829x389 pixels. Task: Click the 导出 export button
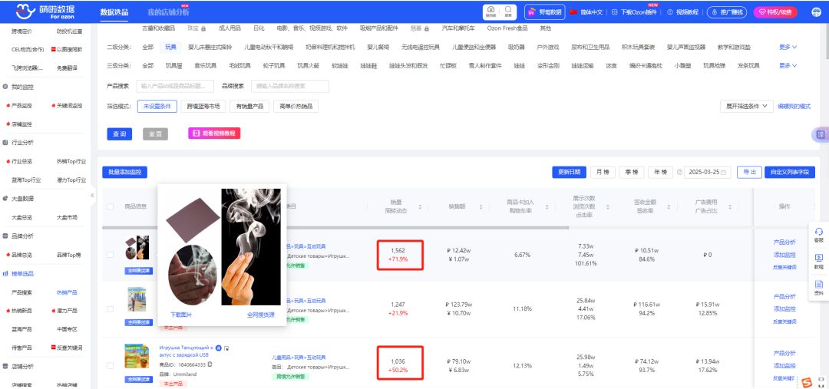pos(749,173)
